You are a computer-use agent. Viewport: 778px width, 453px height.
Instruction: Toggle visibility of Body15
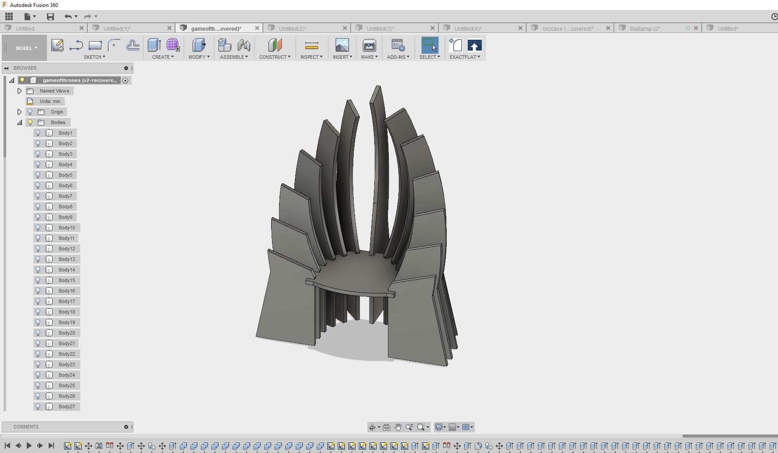(38, 280)
